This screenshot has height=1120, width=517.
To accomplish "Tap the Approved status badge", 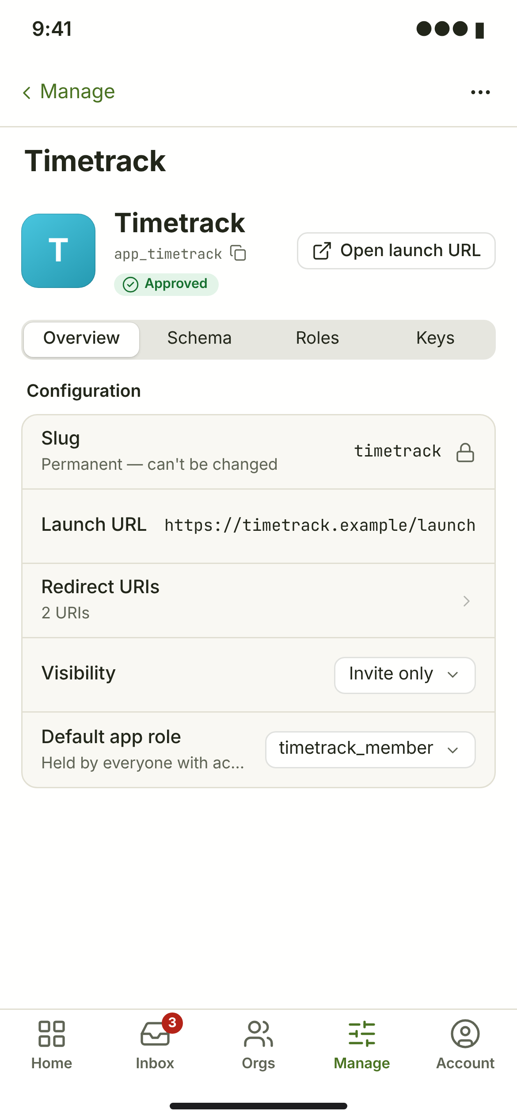I will click(166, 284).
